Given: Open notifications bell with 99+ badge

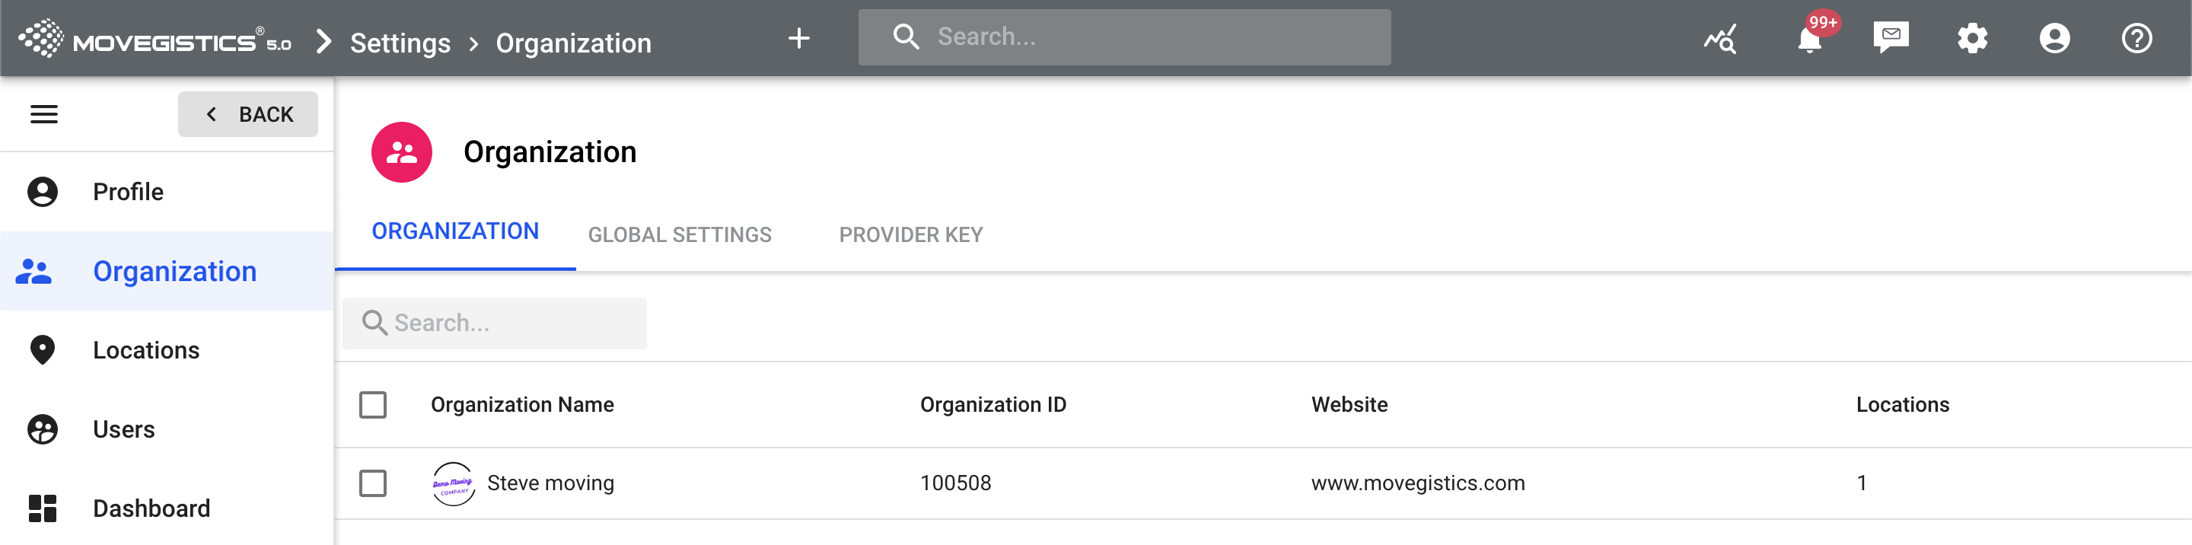Looking at the screenshot, I should point(1809,38).
